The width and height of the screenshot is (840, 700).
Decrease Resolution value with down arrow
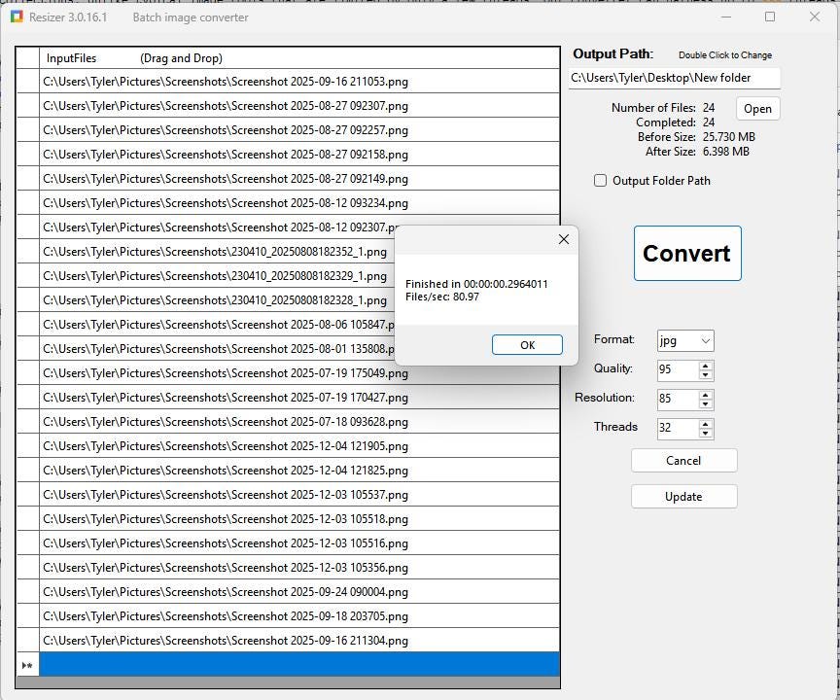coord(706,403)
